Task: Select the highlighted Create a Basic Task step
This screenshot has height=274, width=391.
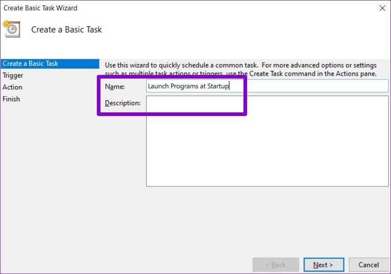Action: click(x=50, y=64)
